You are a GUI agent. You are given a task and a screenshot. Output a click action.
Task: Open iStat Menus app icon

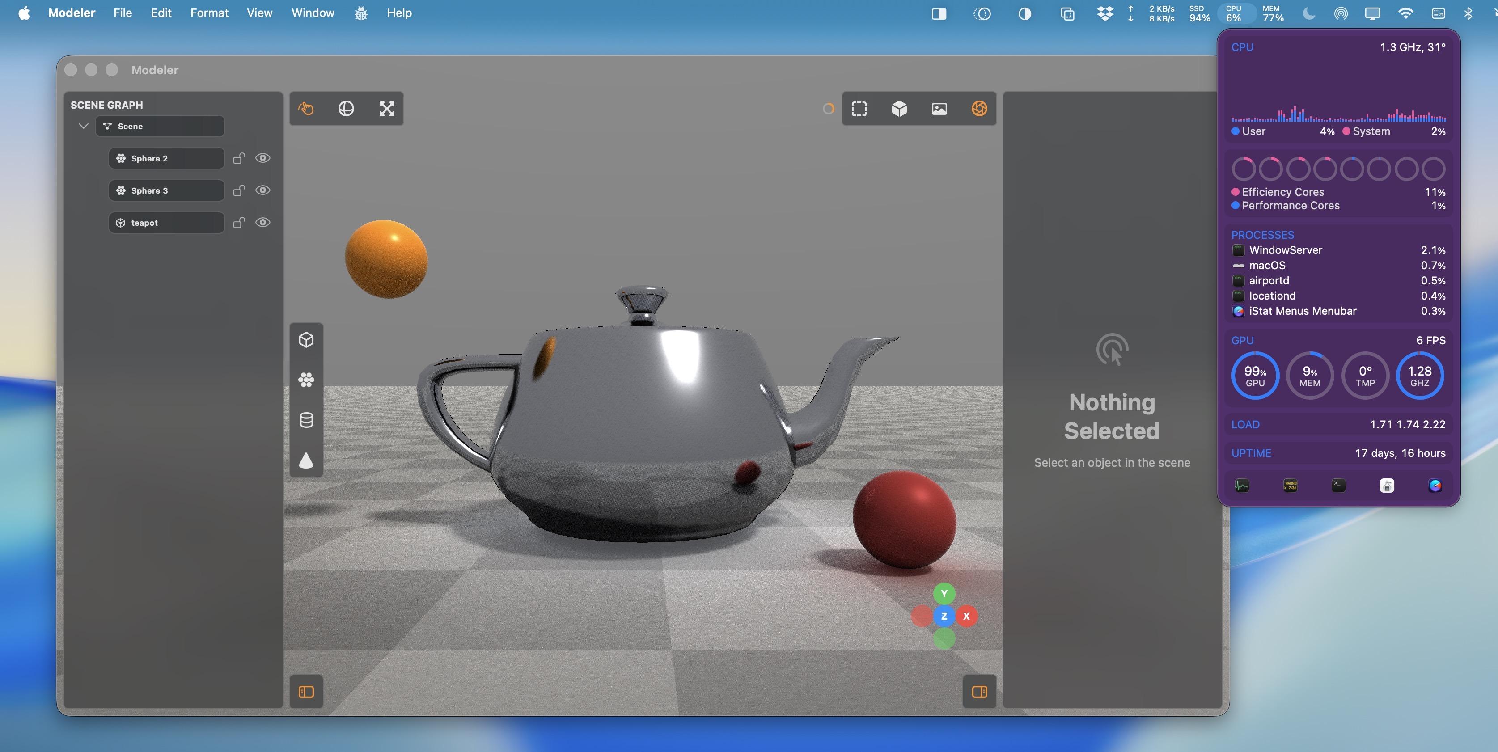tap(1435, 486)
